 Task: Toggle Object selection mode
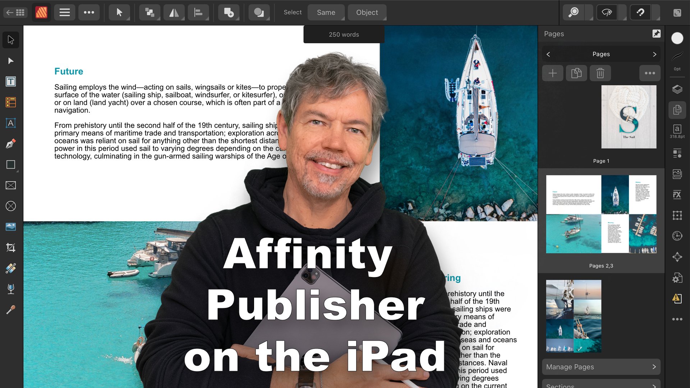(367, 12)
